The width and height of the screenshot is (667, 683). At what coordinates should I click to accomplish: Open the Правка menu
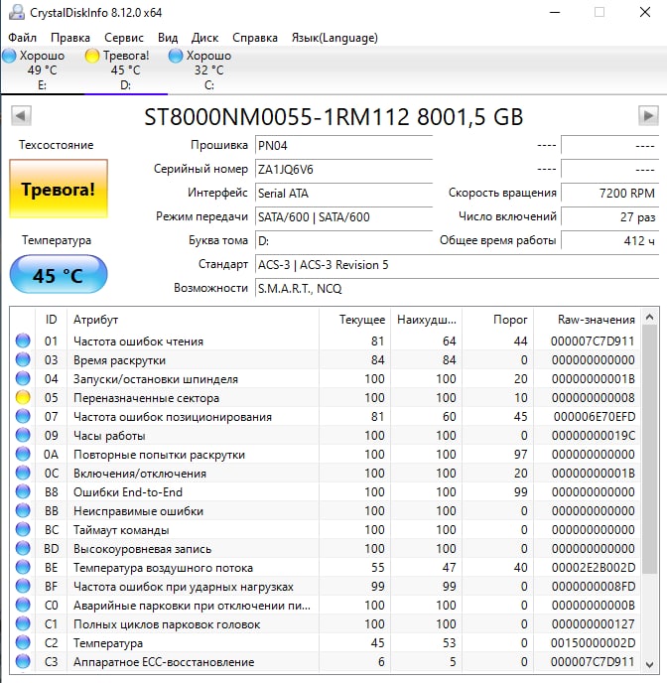coord(70,38)
